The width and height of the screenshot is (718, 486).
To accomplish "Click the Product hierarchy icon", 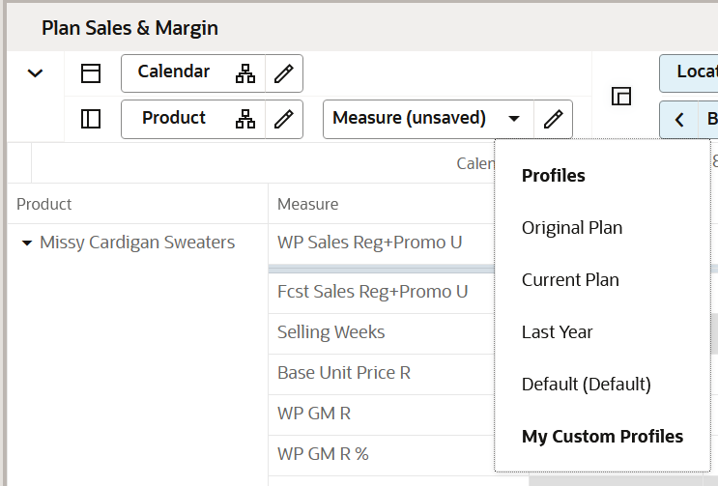I will pyautogui.click(x=245, y=119).
